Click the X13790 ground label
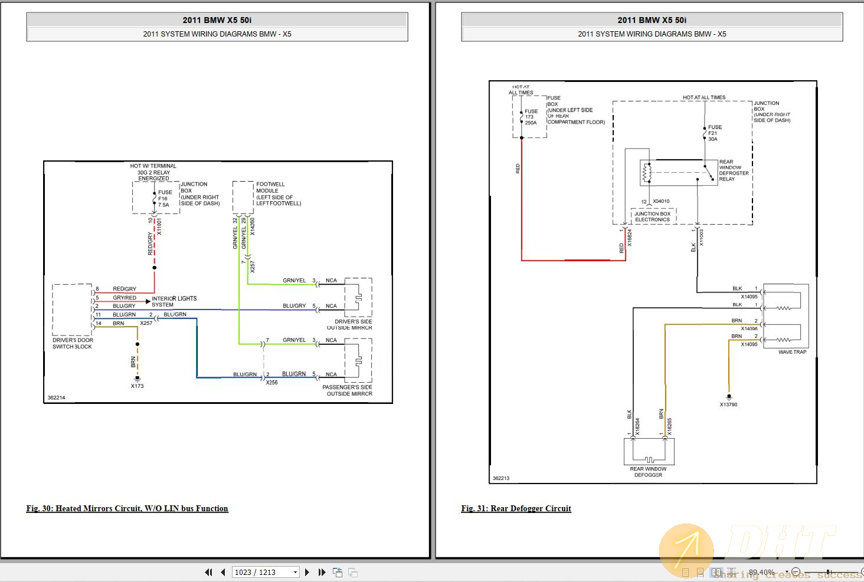 [x=728, y=405]
